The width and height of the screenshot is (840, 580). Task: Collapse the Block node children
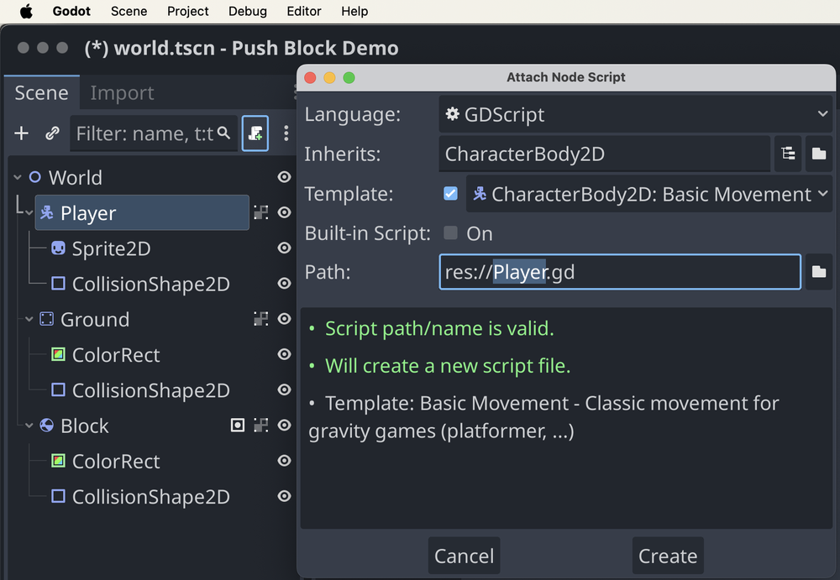point(29,426)
